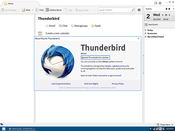
Task: Click Make a donation link
Action: pos(100,75)
